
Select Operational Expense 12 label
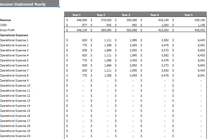pyautogui.click(x=15, y=96)
